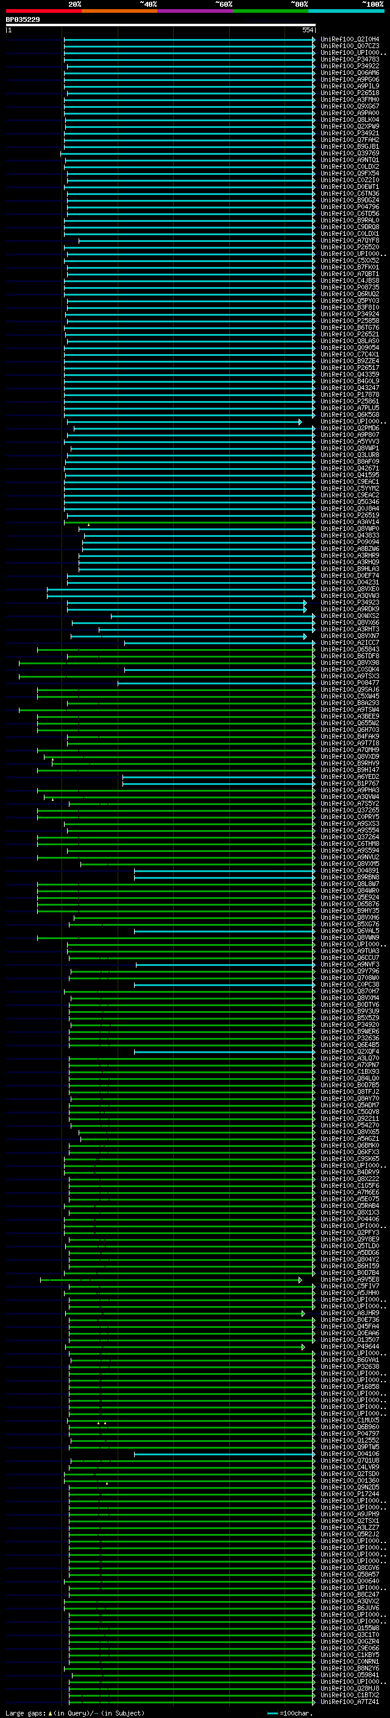Select UniRef100_P26520 label
The height and width of the screenshot is (1718, 390).
point(350,247)
